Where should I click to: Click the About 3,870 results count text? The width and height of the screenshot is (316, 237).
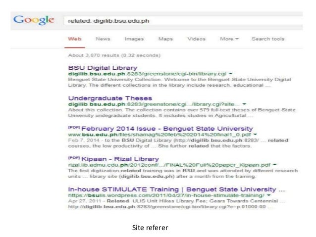click(x=114, y=55)
